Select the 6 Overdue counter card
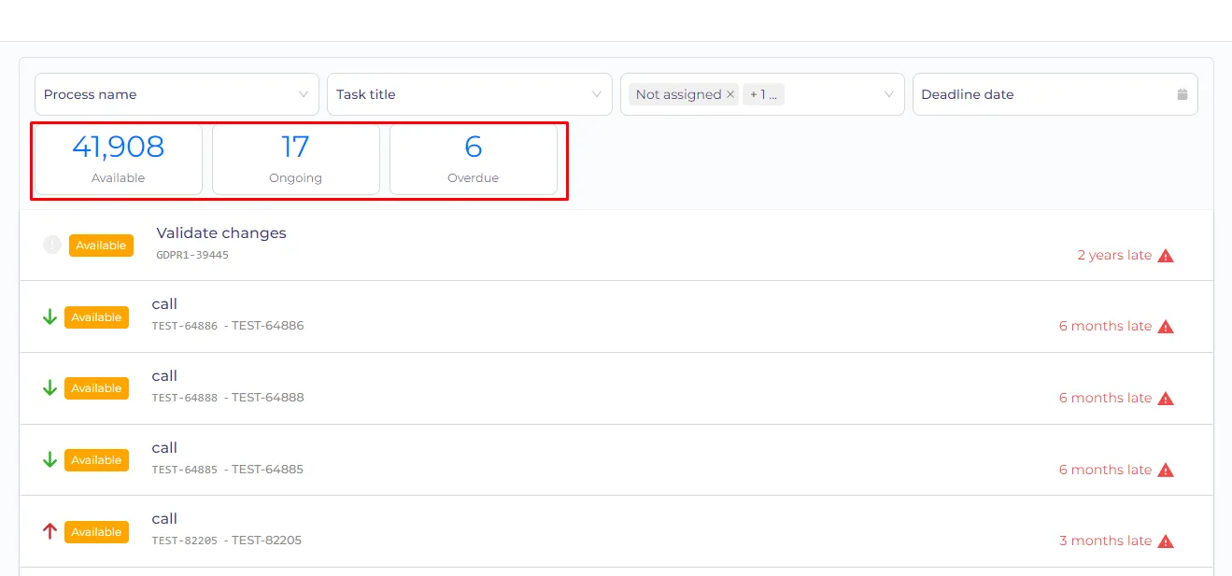Viewport: 1232px width, 576px height. 474,160
